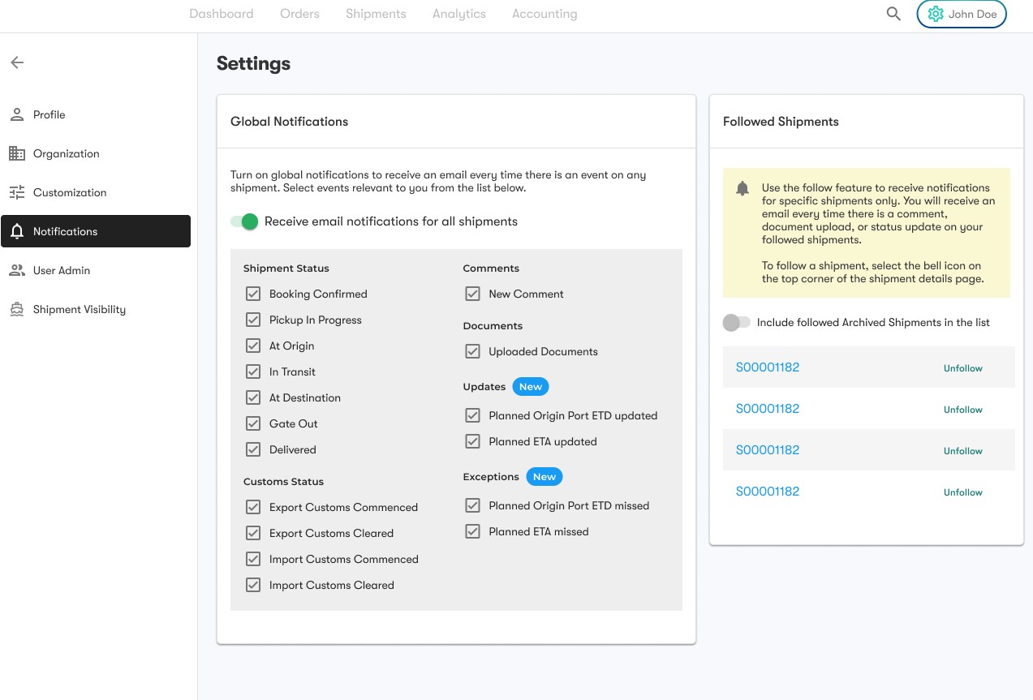The image size is (1033, 700).
Task: Open the Shipments top navigation tab
Action: click(x=376, y=14)
